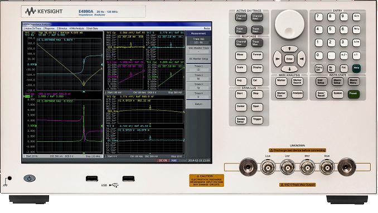378x213 pixels.
Task: Click the up arrow navigation key
Action: tap(289, 49)
